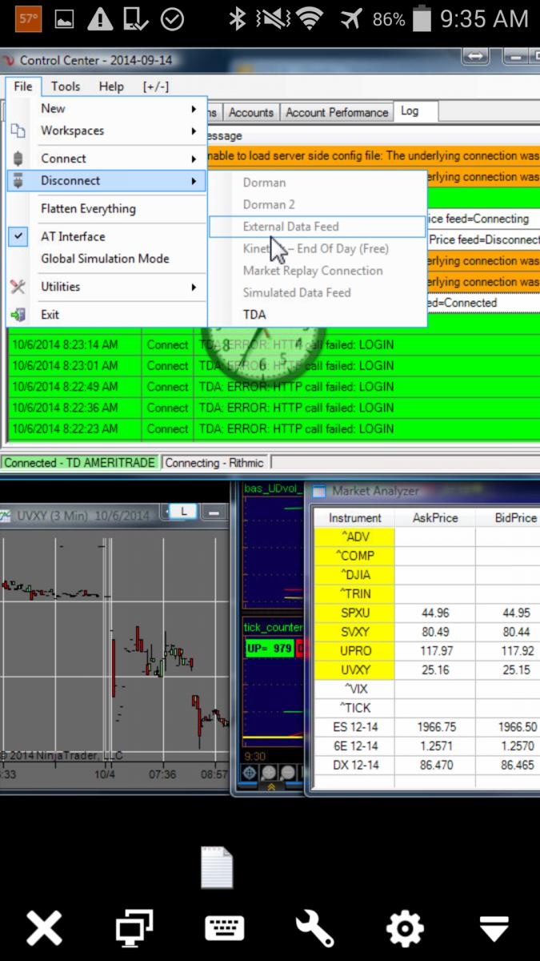This screenshot has width=540, height=961.
Task: Tap the switch screens icon in bottom toolbar
Action: 134,929
